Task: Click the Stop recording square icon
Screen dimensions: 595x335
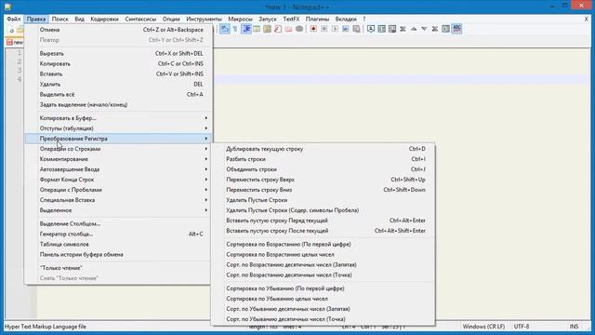Action: (x=324, y=29)
